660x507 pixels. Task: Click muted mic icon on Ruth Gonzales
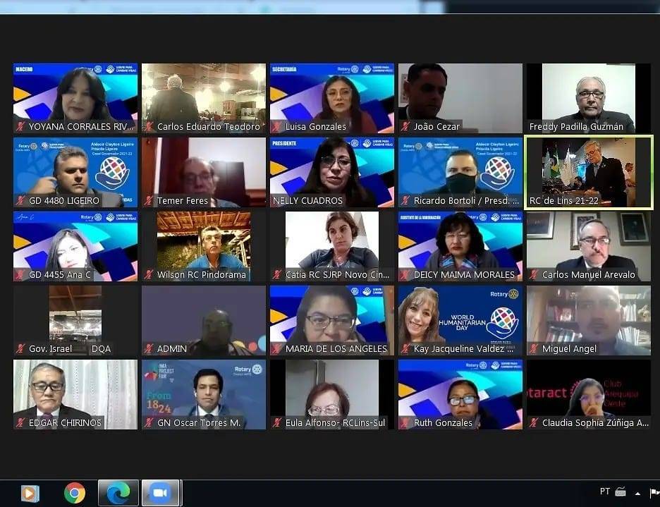pos(405,423)
